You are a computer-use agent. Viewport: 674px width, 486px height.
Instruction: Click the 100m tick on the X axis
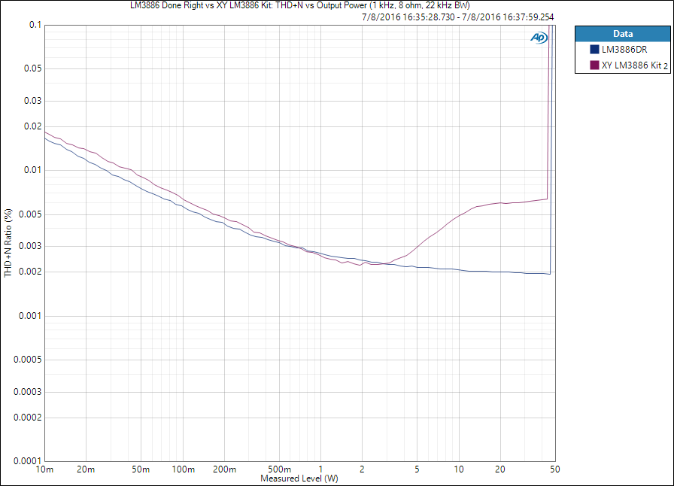tap(183, 469)
